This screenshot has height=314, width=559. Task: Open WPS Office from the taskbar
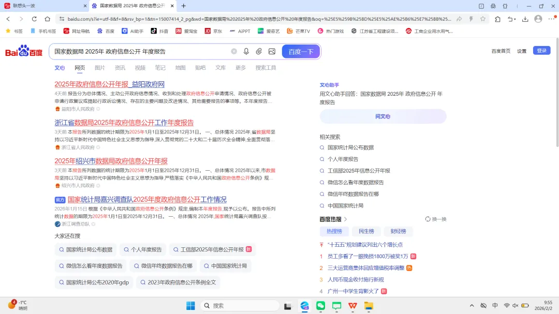click(x=352, y=305)
